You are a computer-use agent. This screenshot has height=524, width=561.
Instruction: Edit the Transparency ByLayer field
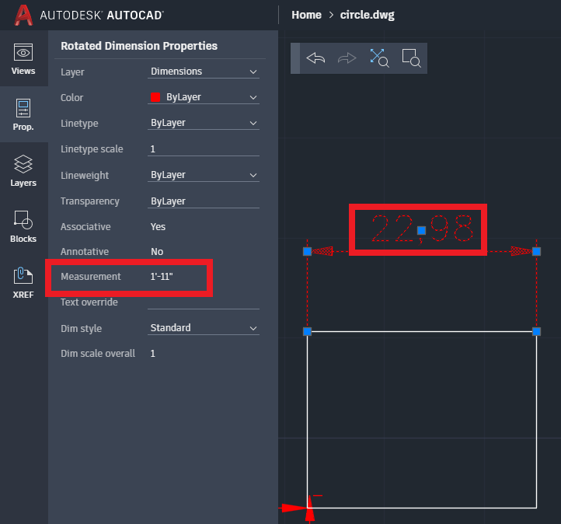click(x=204, y=201)
